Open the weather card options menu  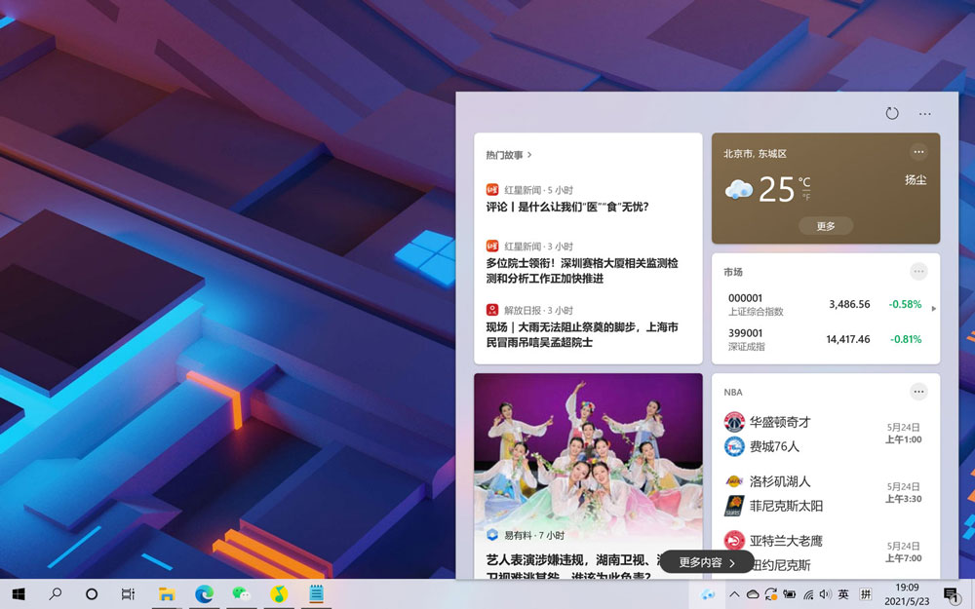[918, 152]
